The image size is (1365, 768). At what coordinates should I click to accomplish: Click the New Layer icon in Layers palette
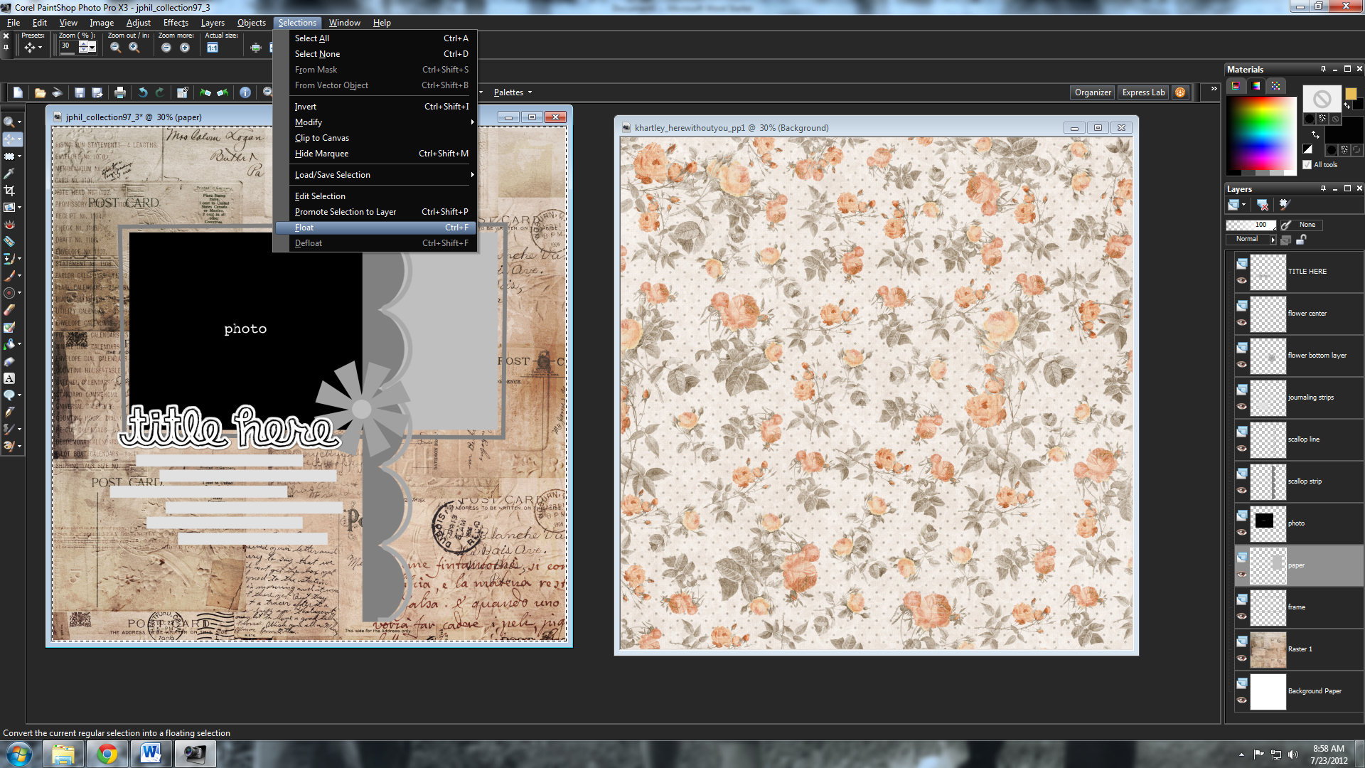(1235, 205)
